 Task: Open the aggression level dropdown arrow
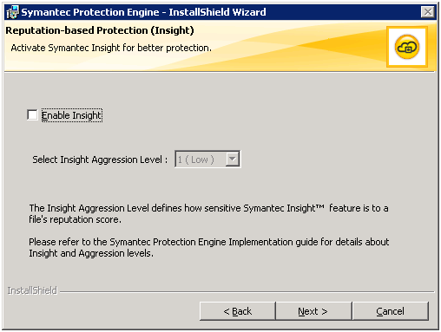[233, 159]
